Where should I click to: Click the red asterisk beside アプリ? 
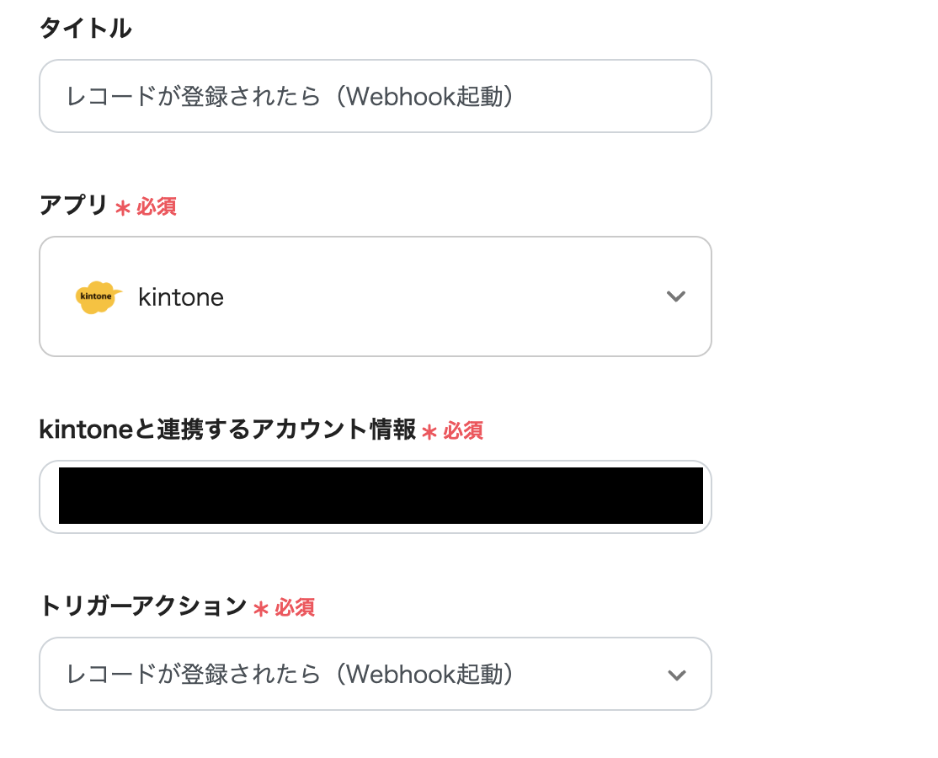[x=123, y=208]
